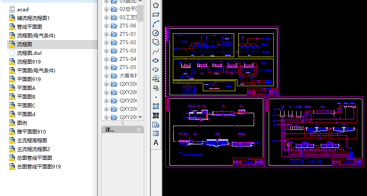Image resolution: width=367 pixels, height=196 pixels.
Task: Select the Rectangle draw tool
Action: pyautogui.click(x=156, y=15)
